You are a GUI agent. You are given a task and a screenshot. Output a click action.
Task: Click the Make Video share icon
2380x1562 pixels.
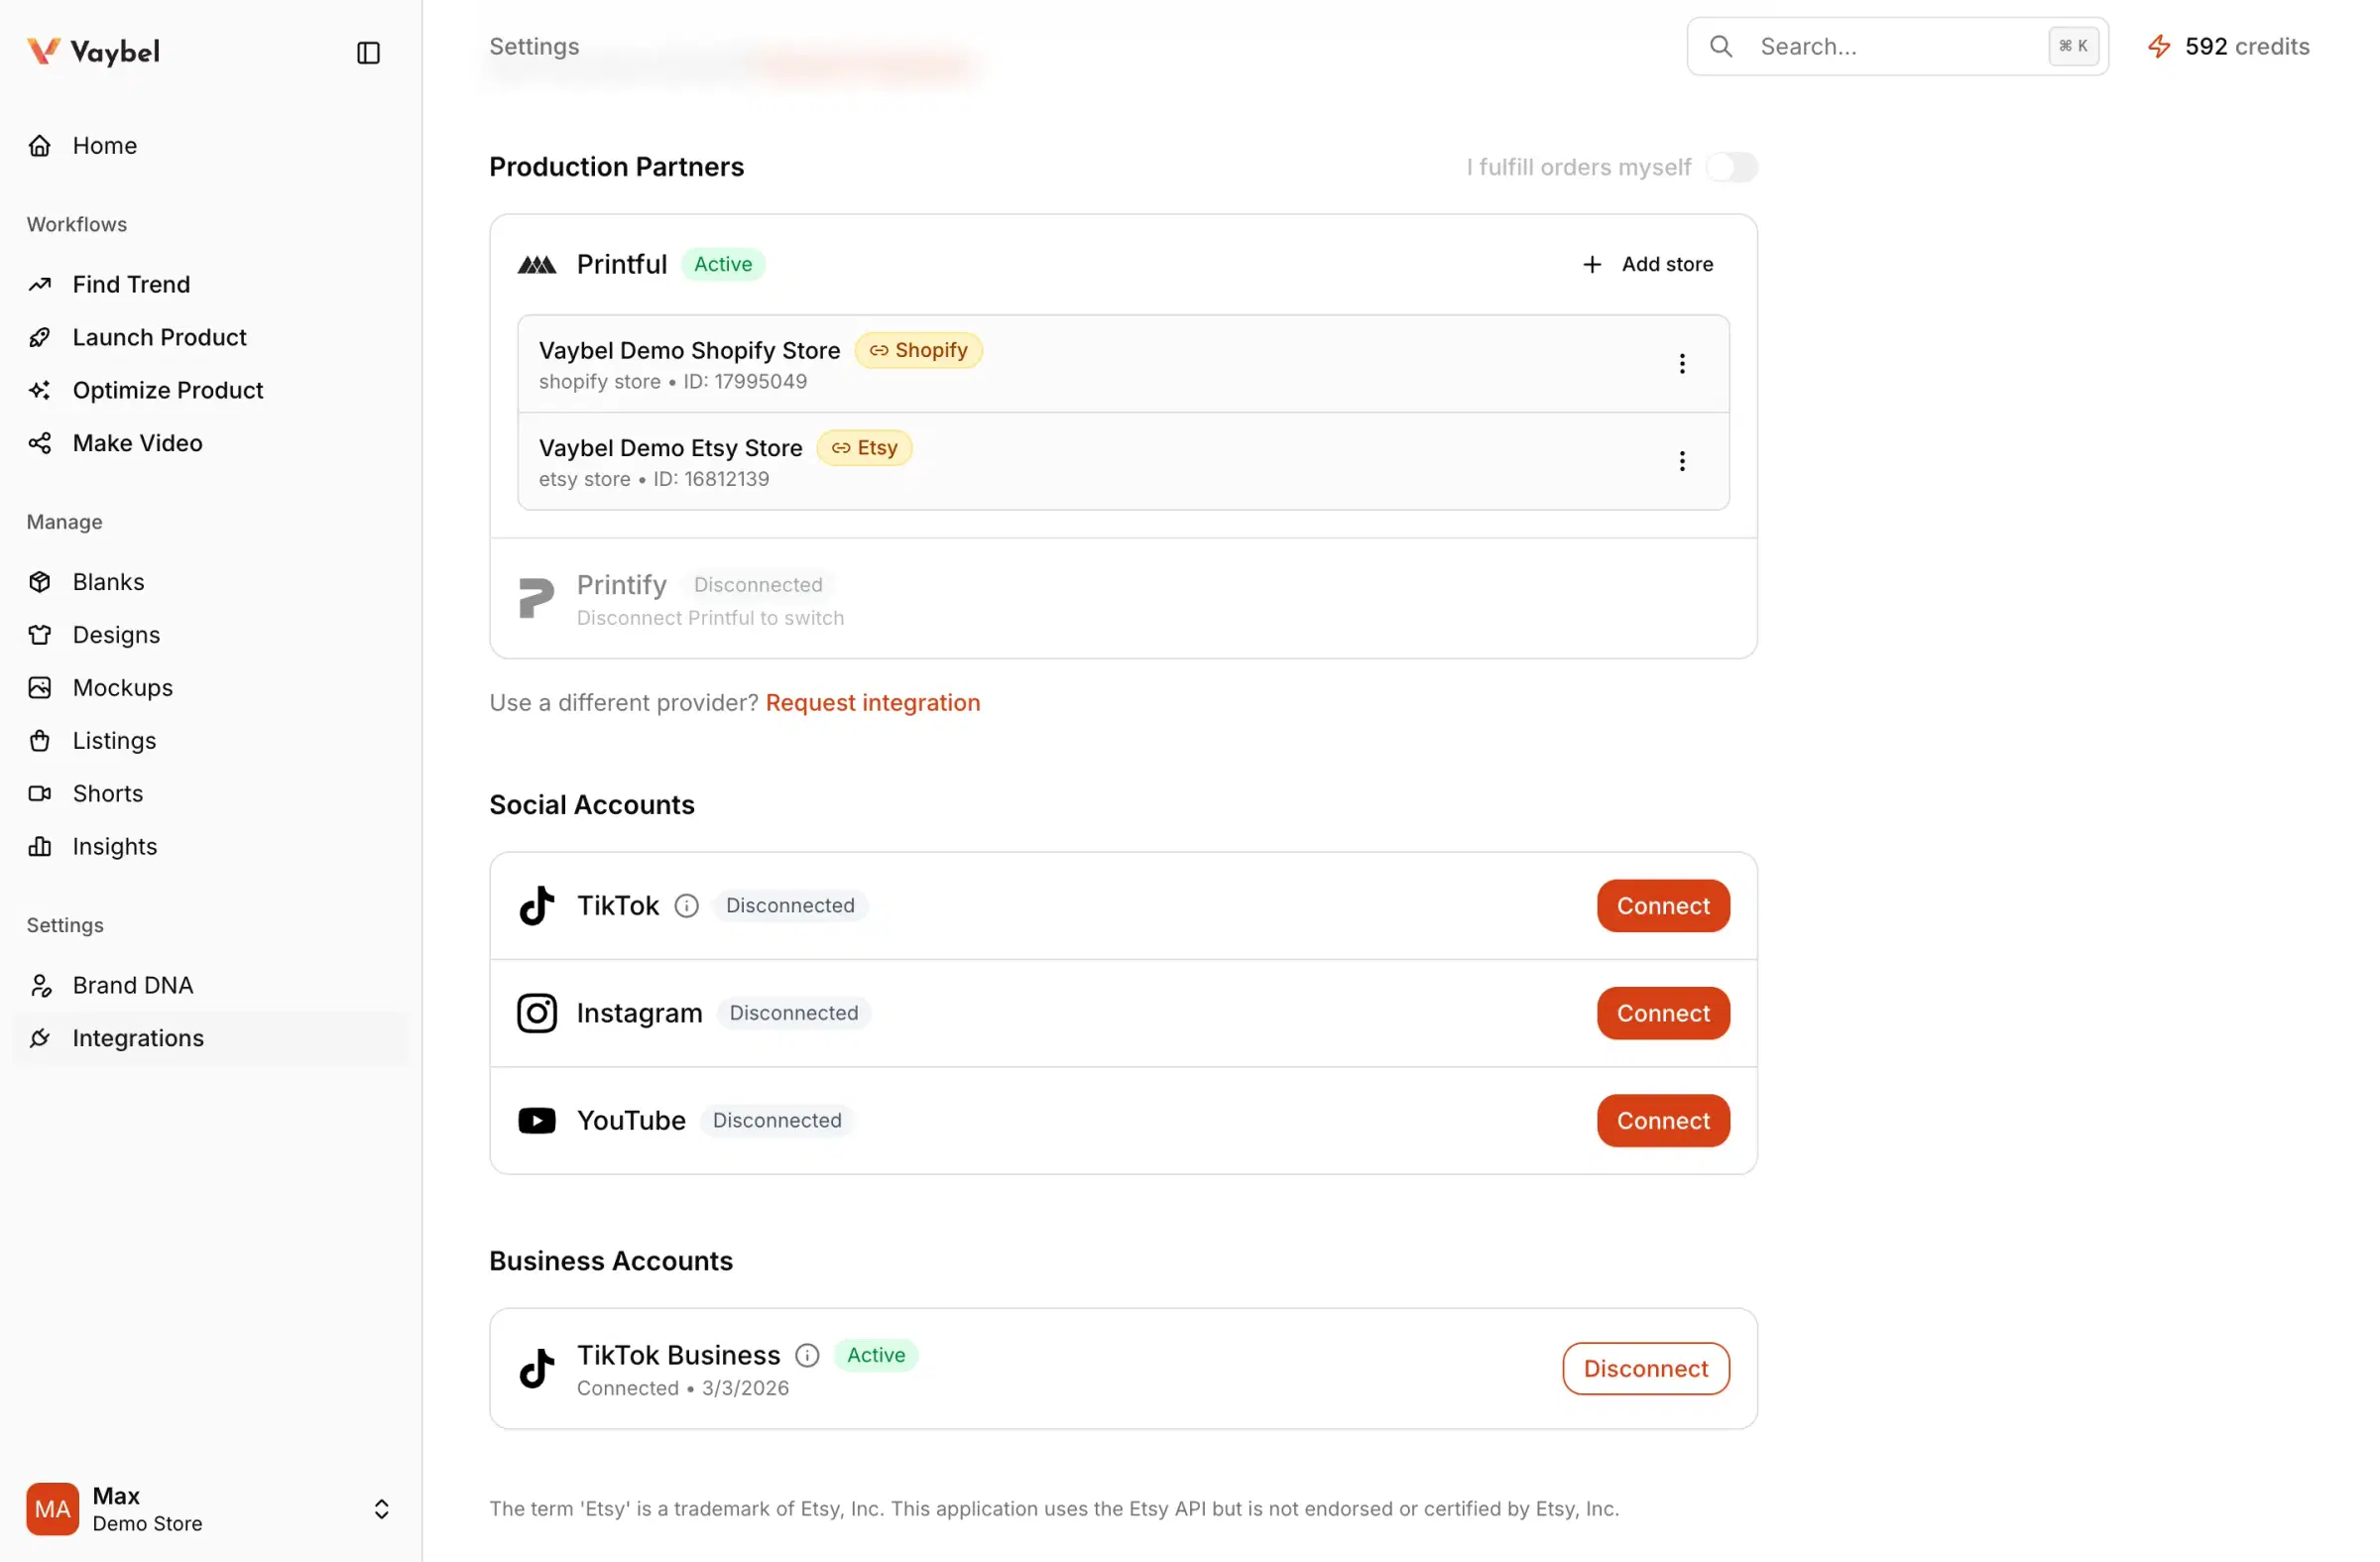pos(40,443)
